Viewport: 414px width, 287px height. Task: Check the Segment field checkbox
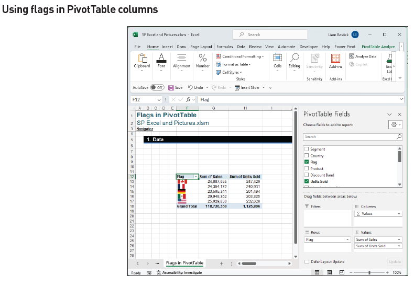pos(307,149)
